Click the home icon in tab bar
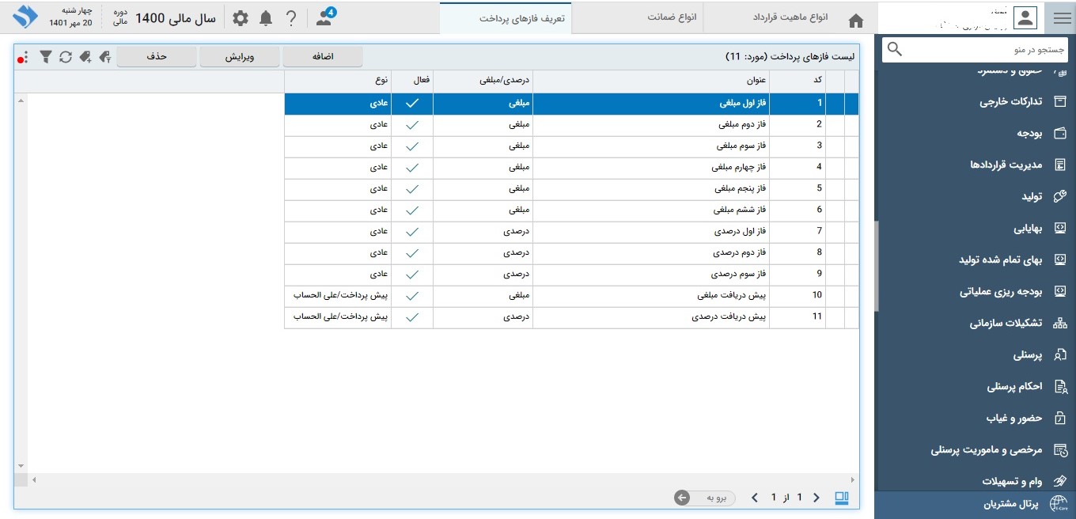The height and width of the screenshot is (519, 1076). pos(856,21)
